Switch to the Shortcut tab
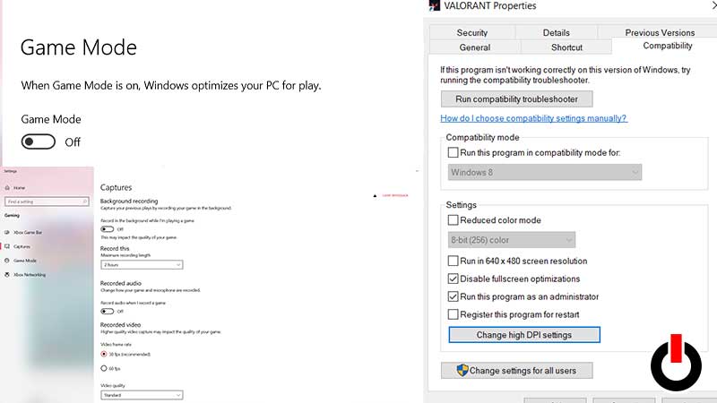The height and width of the screenshot is (403, 717). coord(566,47)
